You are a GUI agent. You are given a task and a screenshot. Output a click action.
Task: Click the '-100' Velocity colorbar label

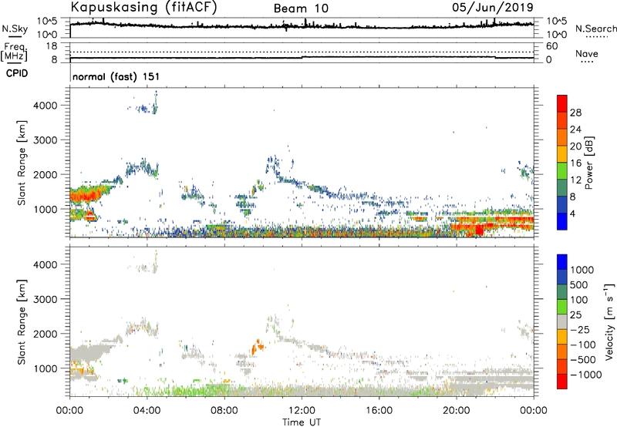click(583, 345)
